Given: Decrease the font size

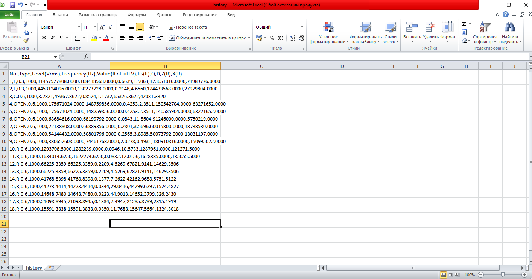Looking at the screenshot, I should click(110, 27).
